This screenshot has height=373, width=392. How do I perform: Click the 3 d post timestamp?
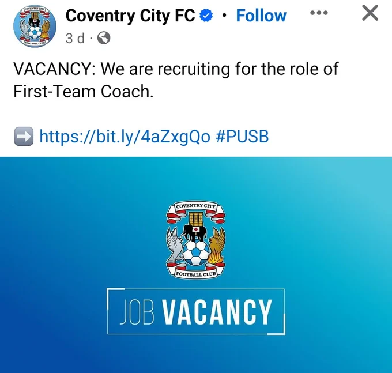75,38
